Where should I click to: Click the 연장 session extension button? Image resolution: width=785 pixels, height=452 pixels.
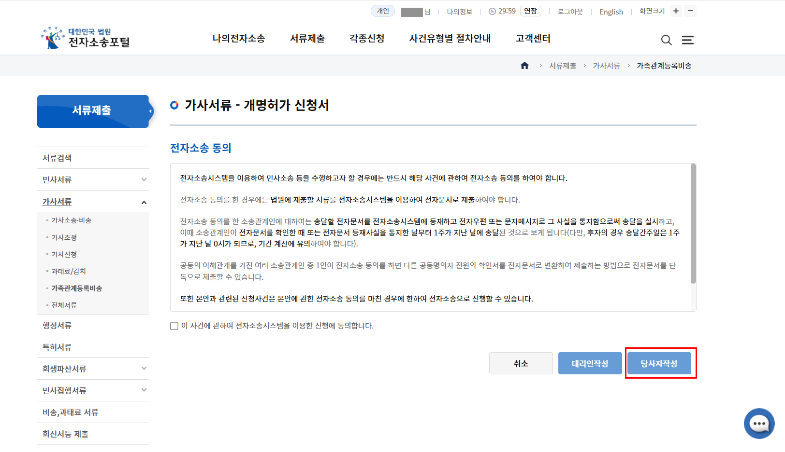coord(530,11)
